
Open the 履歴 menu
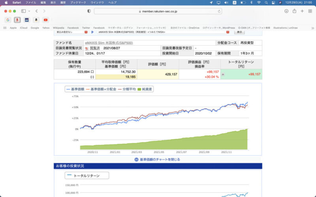click(x=63, y=3)
